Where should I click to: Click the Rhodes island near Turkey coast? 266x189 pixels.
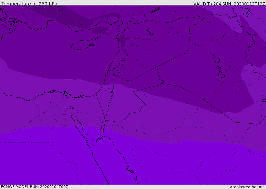(13, 30)
